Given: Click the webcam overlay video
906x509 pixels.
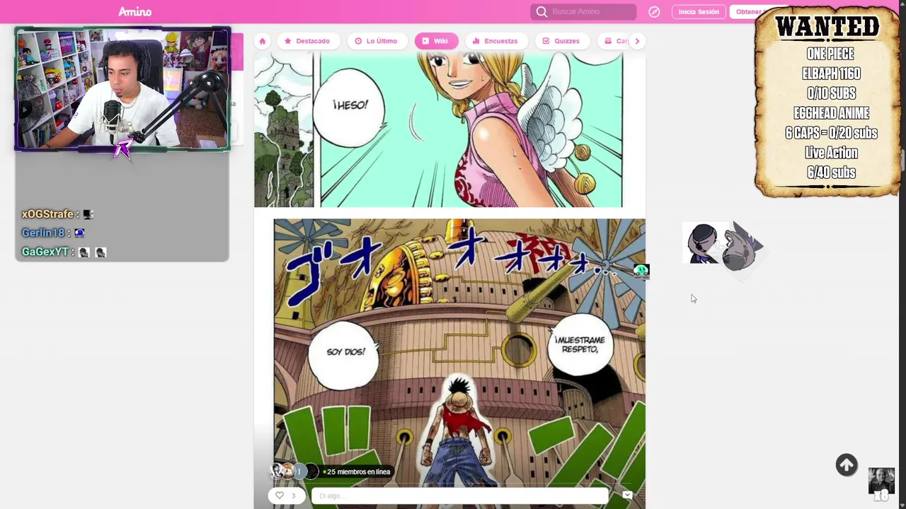Looking at the screenshot, I should [122, 89].
